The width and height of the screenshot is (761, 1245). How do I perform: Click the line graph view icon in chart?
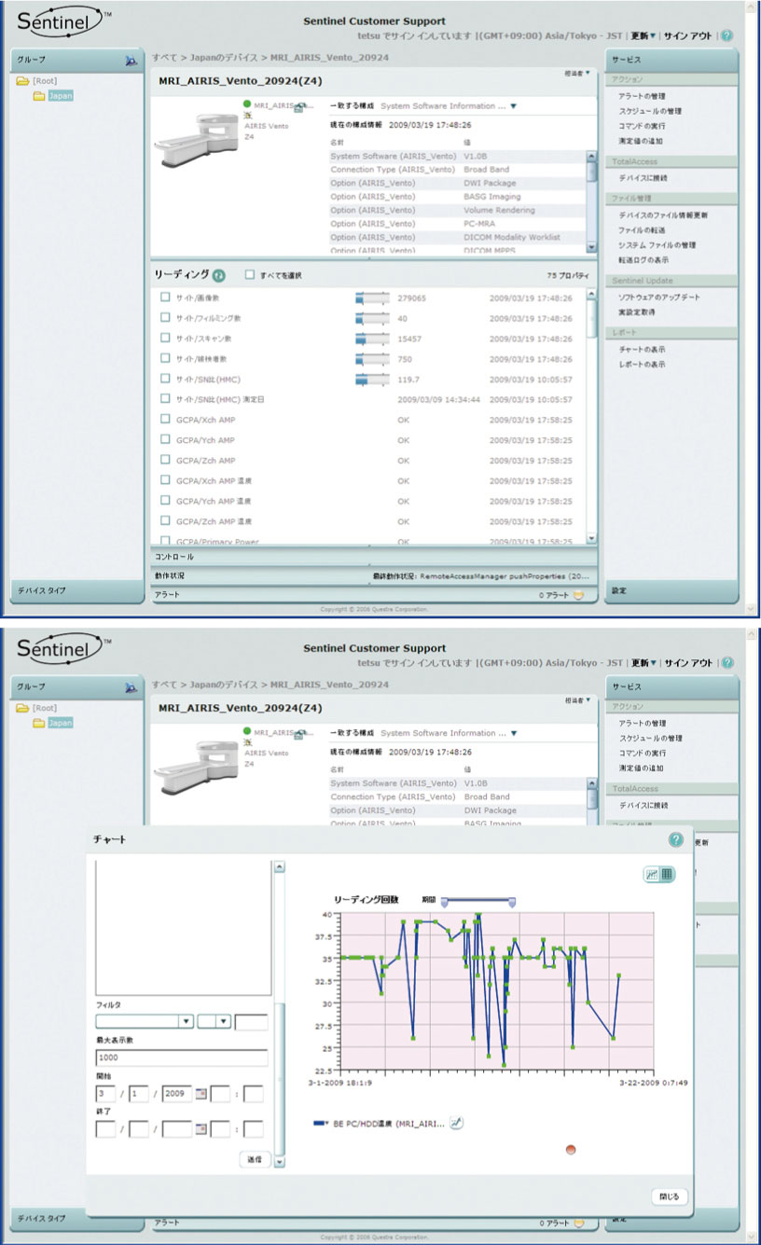point(653,874)
